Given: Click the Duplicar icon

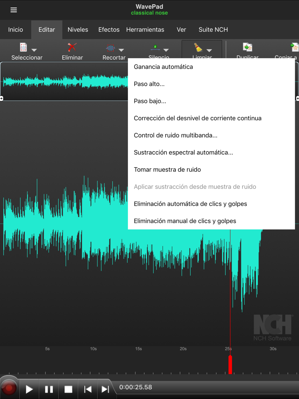Looking at the screenshot, I should [x=248, y=47].
